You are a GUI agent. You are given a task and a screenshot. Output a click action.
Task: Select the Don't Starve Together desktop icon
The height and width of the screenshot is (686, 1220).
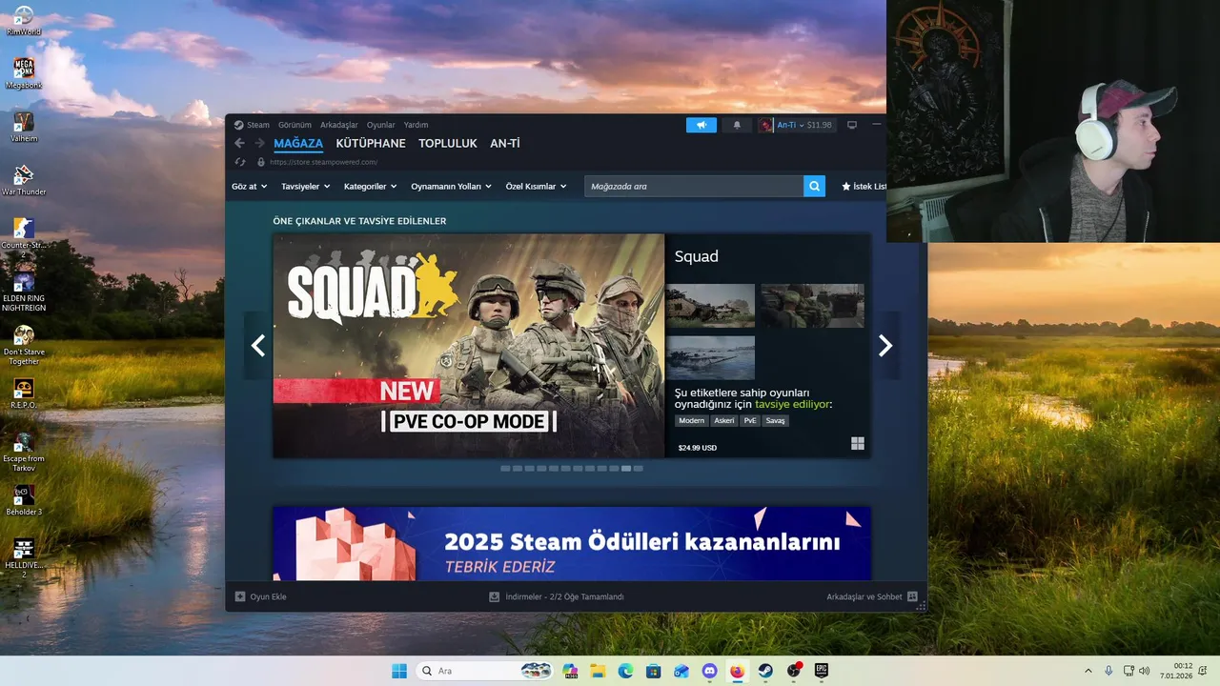tap(24, 345)
